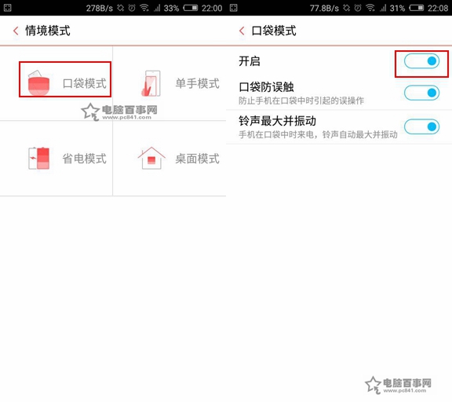
Task: Tap signal bars icon in right status bar
Action: click(383, 8)
